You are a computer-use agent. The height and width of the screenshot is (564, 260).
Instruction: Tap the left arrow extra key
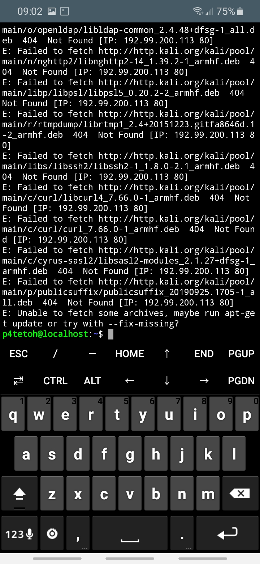coord(130,381)
